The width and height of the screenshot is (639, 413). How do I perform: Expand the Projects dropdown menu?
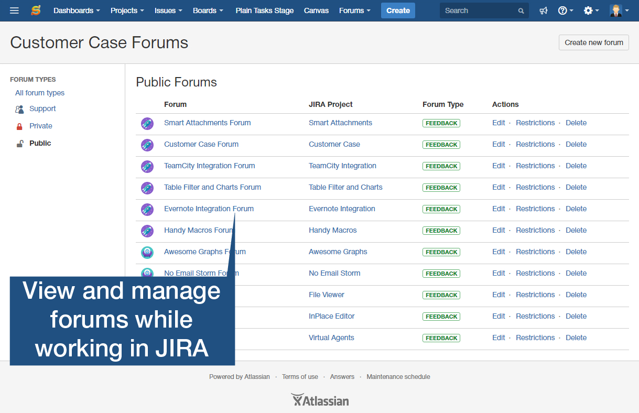click(127, 10)
